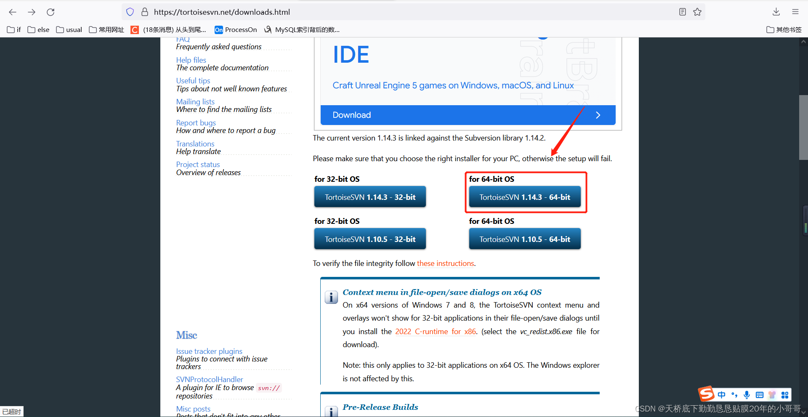Viewport: 808px width, 417px height.
Task: Download TortoiseSVN 1.10.5 32-bit installer
Action: pos(370,239)
